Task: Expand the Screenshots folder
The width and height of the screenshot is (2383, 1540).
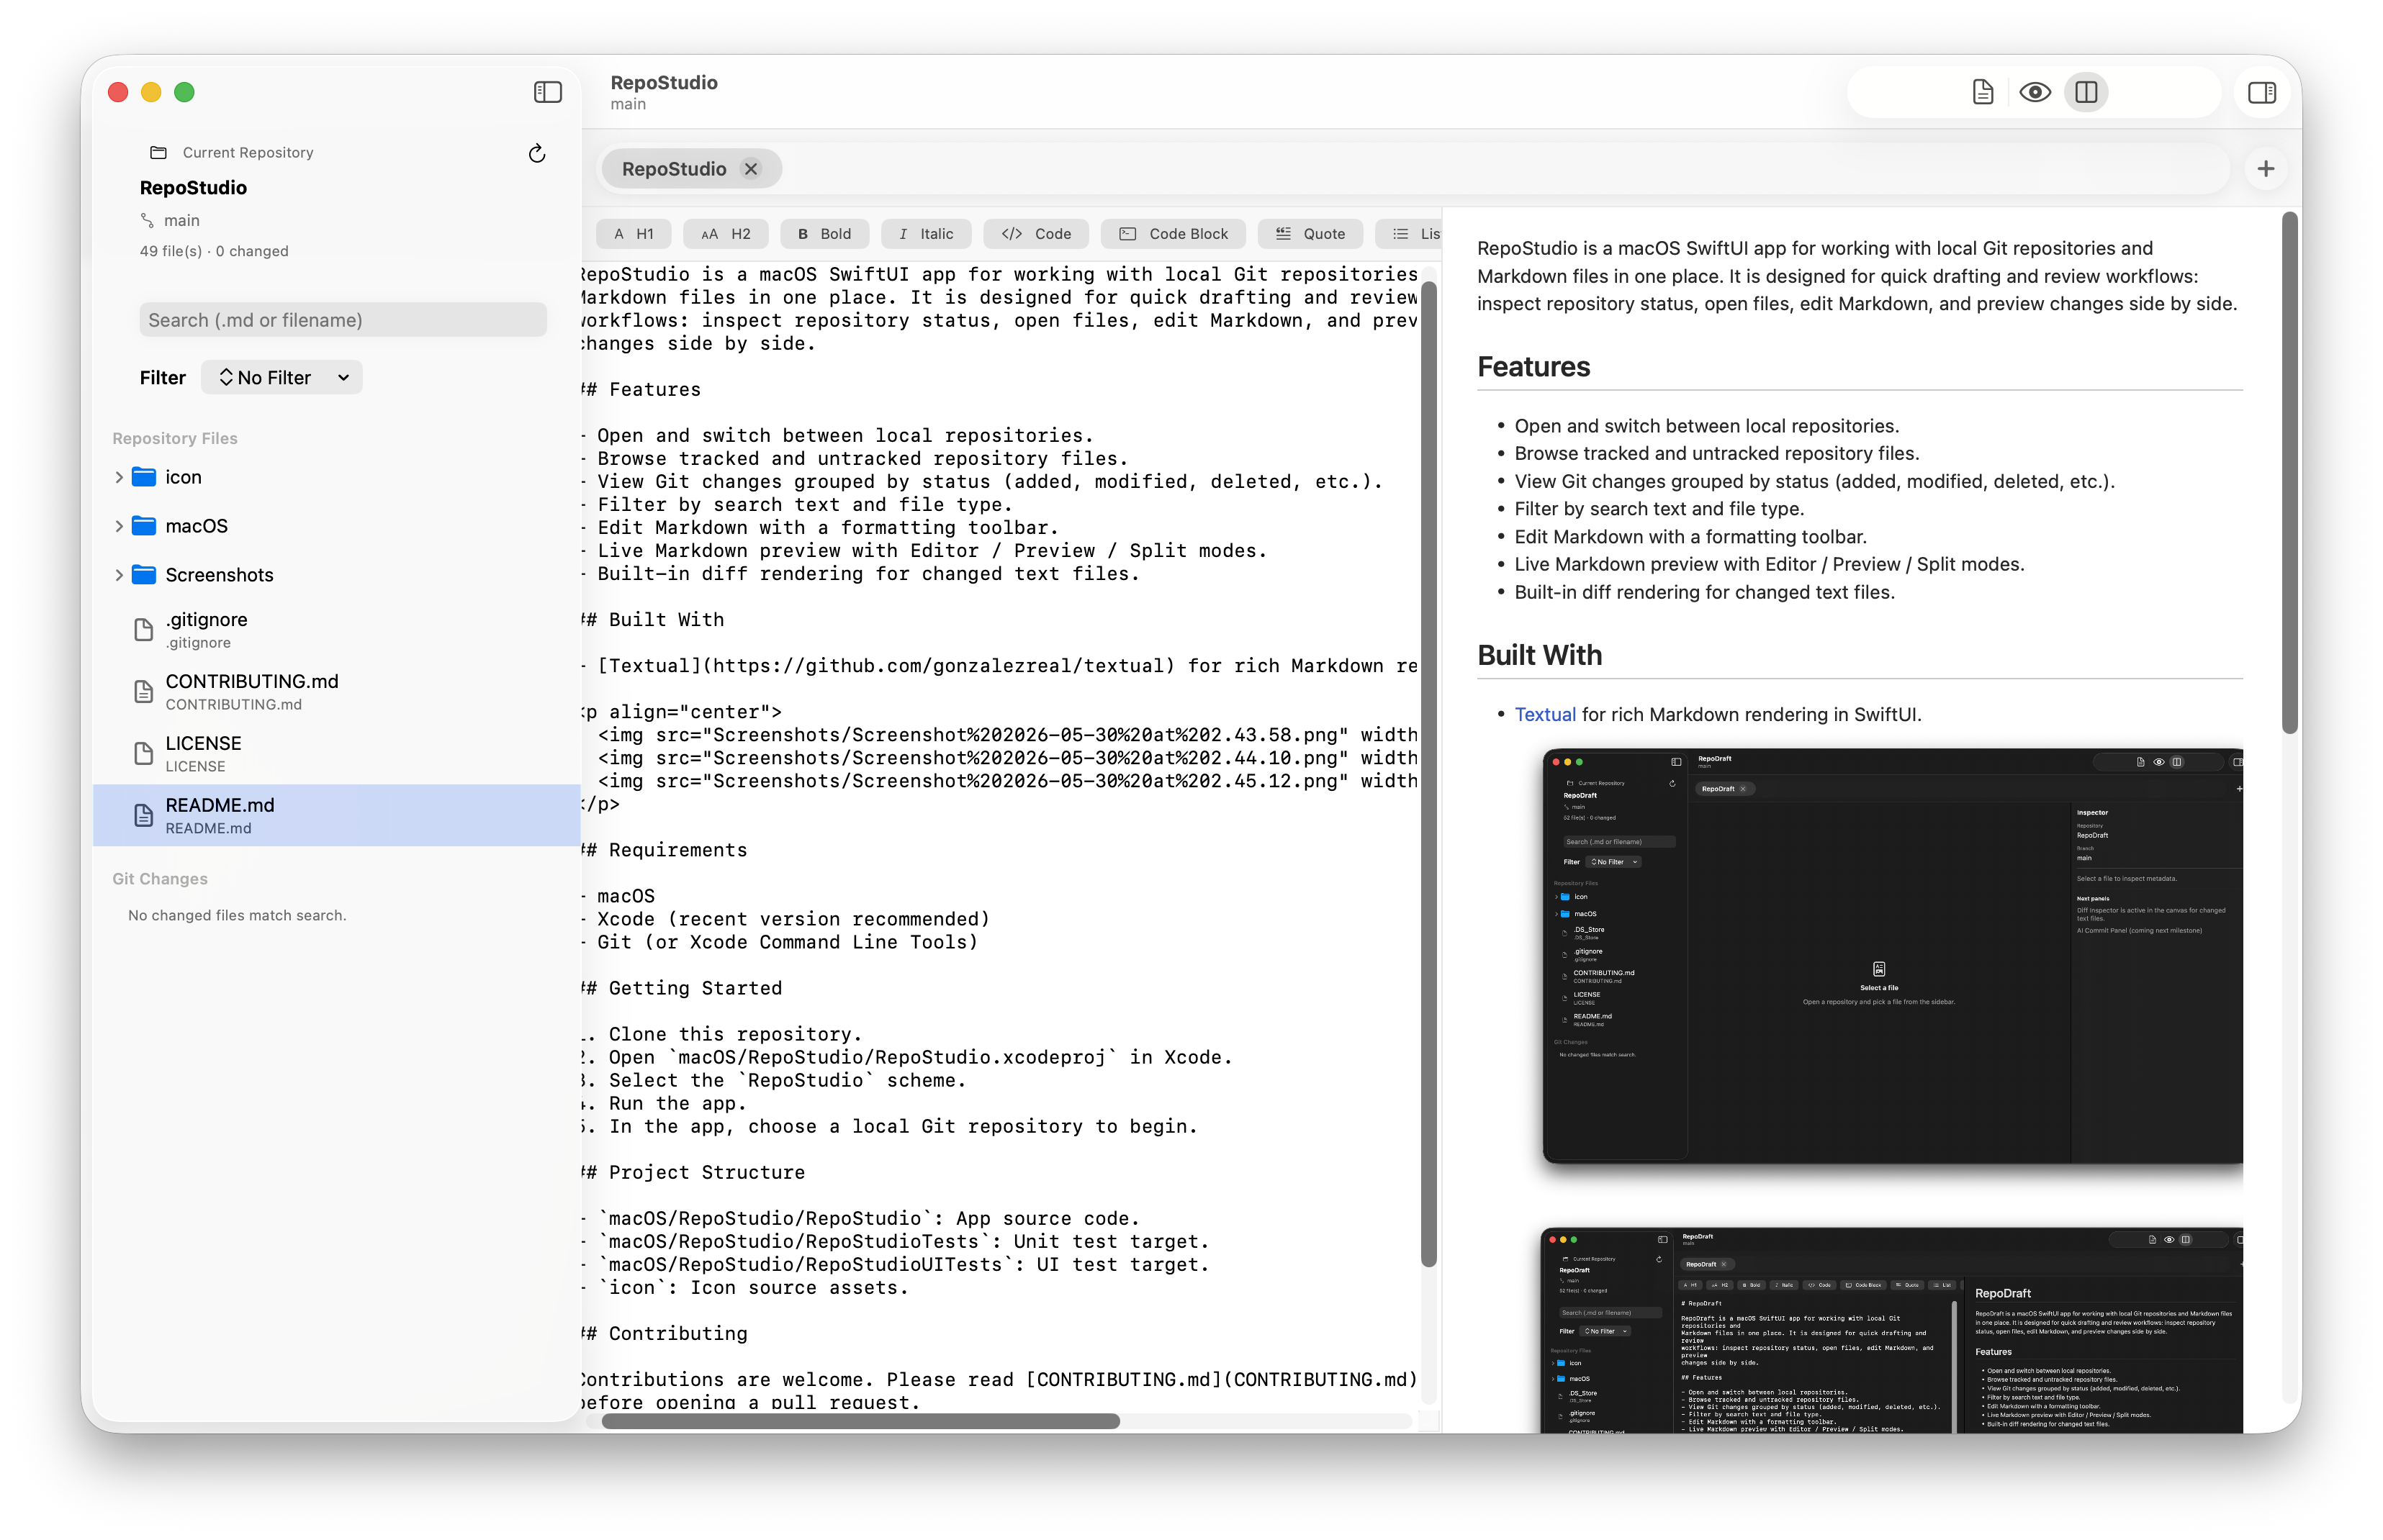Action: (x=119, y=575)
